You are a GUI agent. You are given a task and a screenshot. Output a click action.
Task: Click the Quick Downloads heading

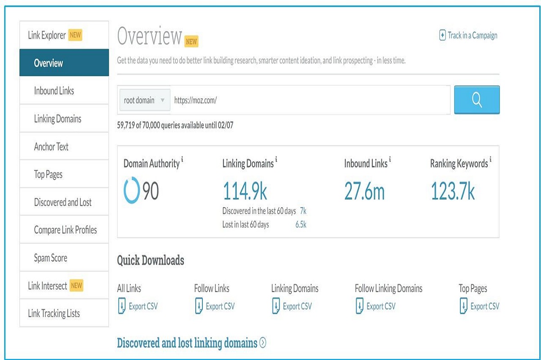point(151,261)
